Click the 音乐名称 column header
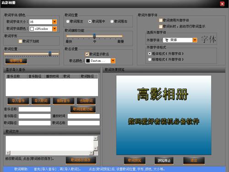Image resolution: width=229 pixels, height=172 pixels. [16, 76]
